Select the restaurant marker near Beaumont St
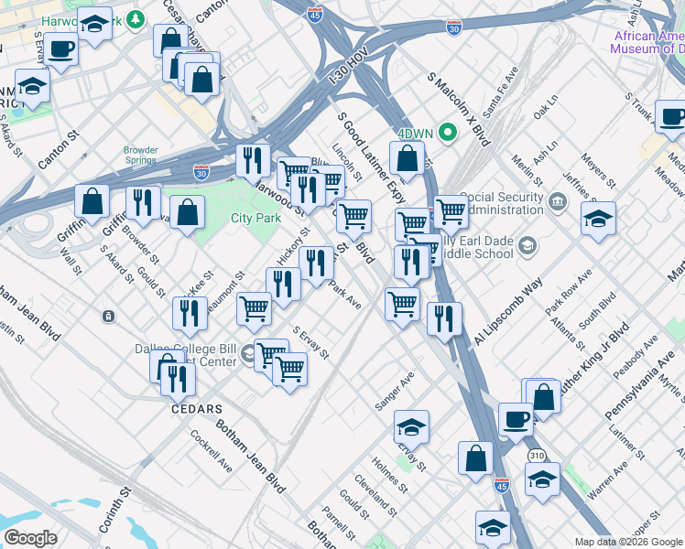This screenshot has width=685, height=549. tap(284, 286)
